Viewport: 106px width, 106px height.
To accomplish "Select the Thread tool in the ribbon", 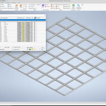I will pos(2,5).
